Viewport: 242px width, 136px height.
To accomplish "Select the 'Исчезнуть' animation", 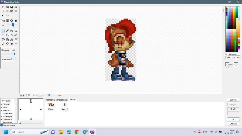I will 7,116.
